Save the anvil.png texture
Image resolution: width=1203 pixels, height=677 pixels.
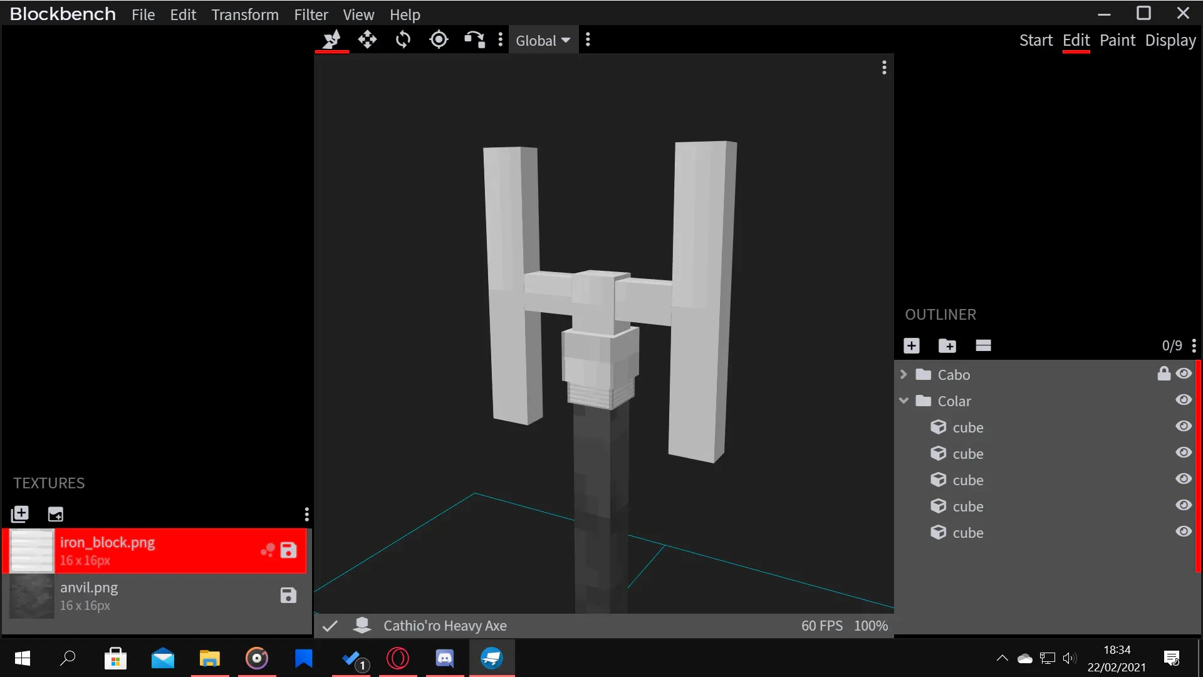point(288,596)
